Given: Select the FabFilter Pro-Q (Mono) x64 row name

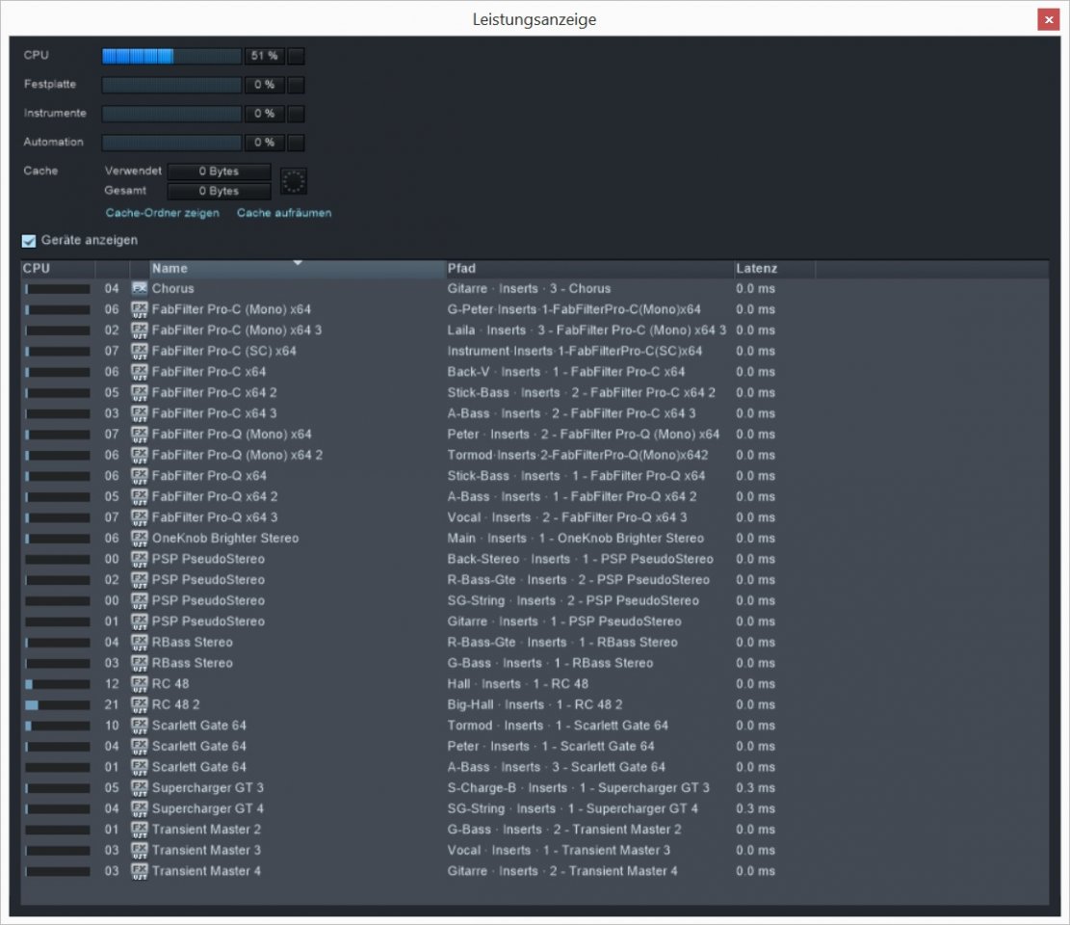Looking at the screenshot, I should [231, 435].
